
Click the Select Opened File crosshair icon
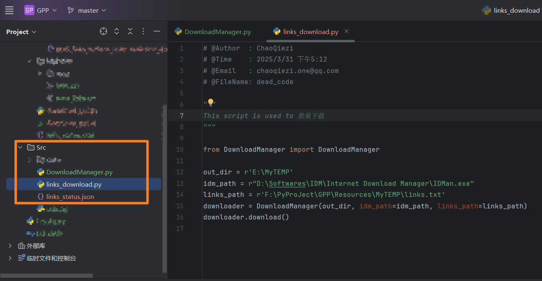pos(103,31)
